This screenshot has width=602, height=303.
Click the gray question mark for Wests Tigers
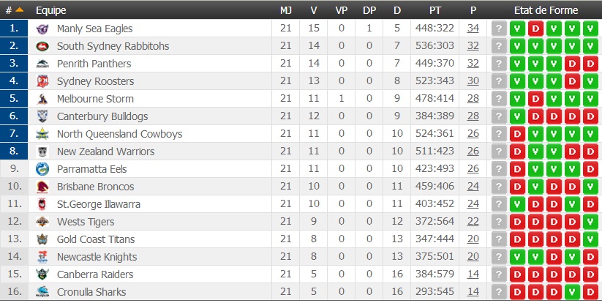click(500, 222)
